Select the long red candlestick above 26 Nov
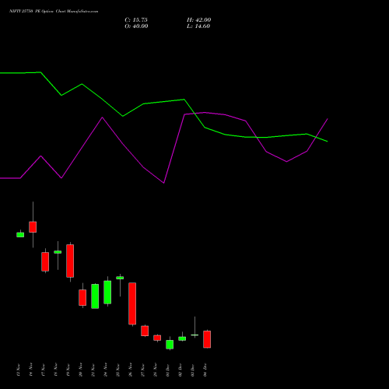 pyautogui.click(x=132, y=303)
